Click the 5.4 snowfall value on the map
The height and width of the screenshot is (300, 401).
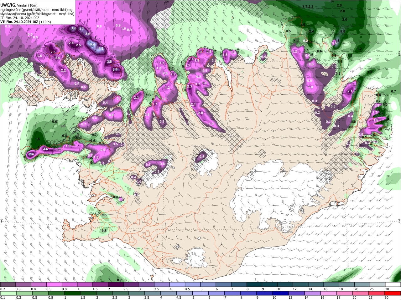(92, 45)
